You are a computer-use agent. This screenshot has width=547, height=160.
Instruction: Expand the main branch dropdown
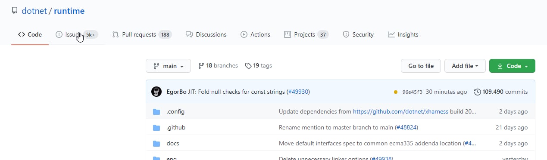coord(168,66)
